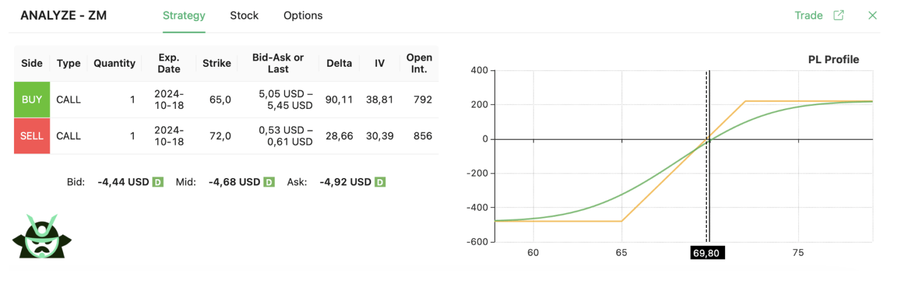Click the samurai helmet logo
The height and width of the screenshot is (284, 901).
click(x=42, y=237)
